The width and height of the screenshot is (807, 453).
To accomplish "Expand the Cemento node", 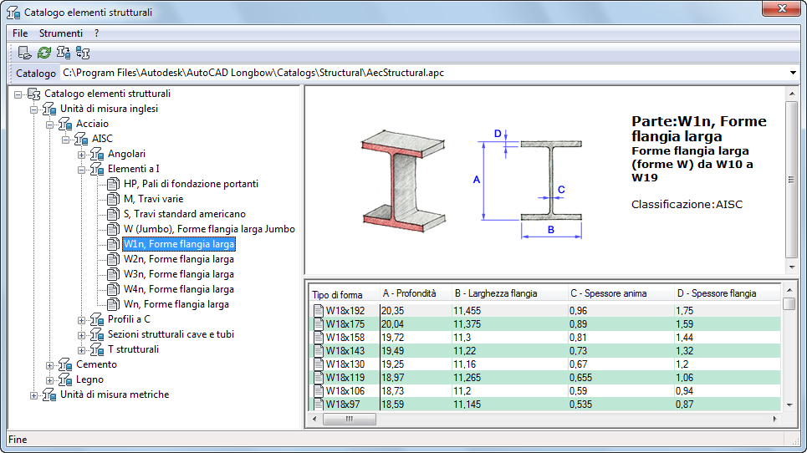I will (49, 365).
